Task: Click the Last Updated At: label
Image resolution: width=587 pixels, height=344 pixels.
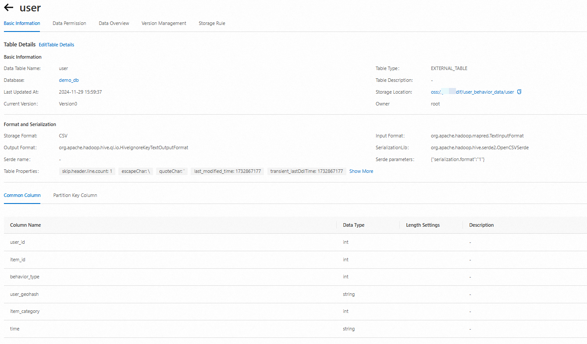Action: point(21,92)
